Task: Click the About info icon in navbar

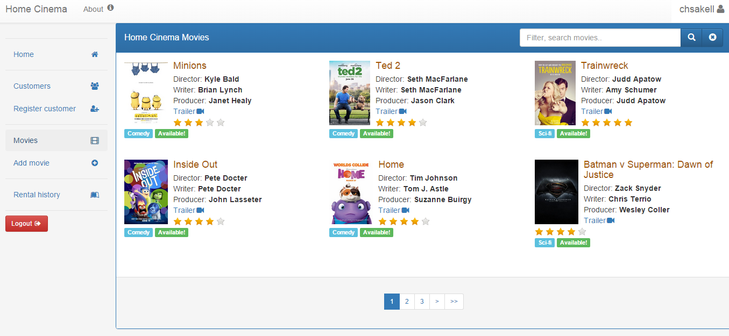Action: [110, 8]
